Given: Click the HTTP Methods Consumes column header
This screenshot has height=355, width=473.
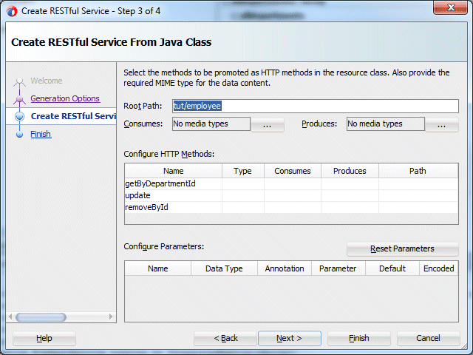Looking at the screenshot, I should (x=293, y=171).
